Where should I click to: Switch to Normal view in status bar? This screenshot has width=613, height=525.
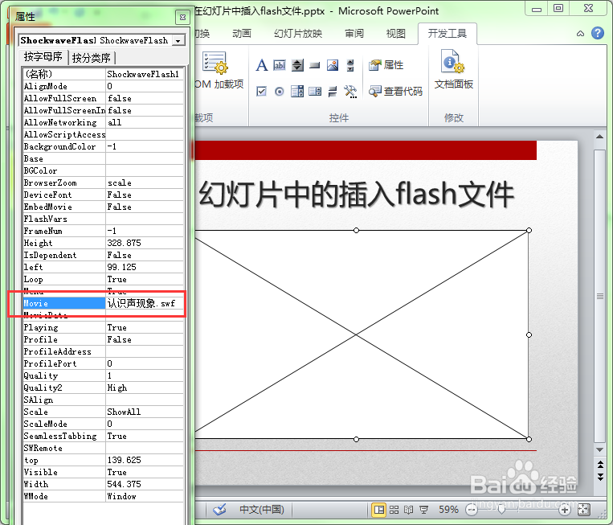pyautogui.click(x=379, y=510)
